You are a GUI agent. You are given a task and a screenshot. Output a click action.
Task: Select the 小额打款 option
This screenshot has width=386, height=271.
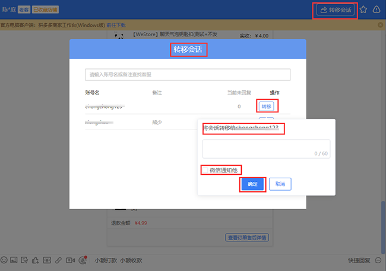pyautogui.click(x=106, y=260)
